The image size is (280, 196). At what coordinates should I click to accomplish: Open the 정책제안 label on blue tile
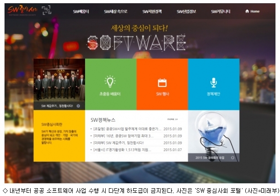(x=214, y=94)
